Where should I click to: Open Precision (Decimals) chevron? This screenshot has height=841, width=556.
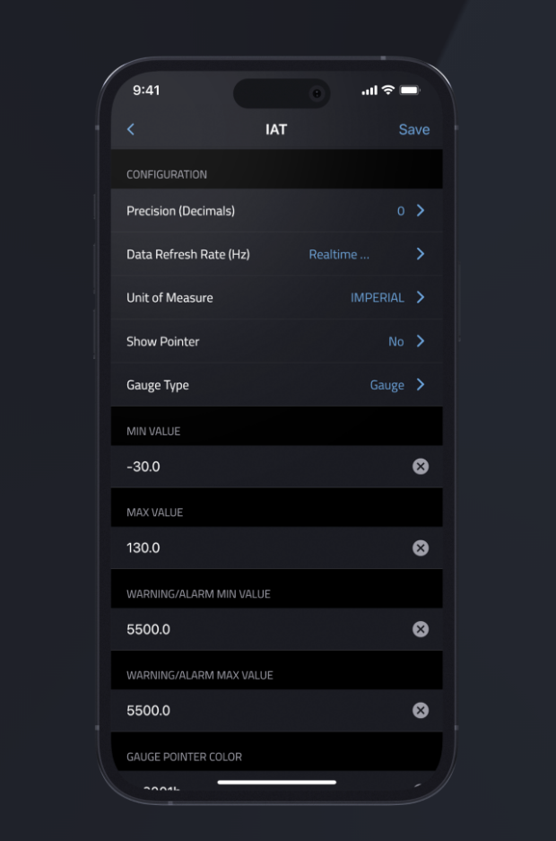pos(421,211)
